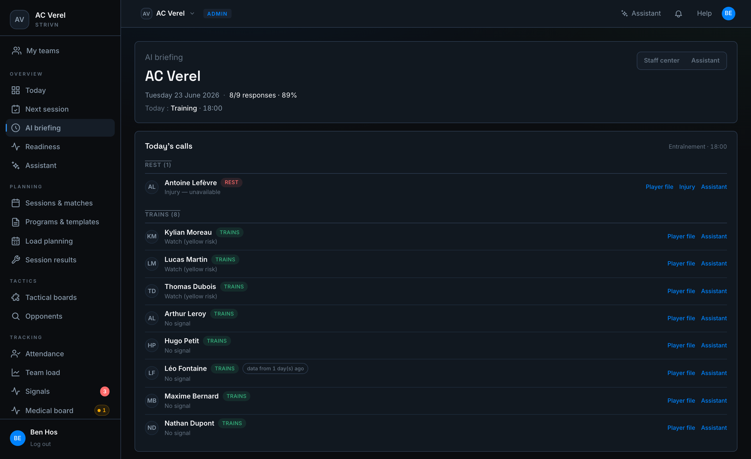
Task: Open Help in top bar
Action: [x=704, y=13]
